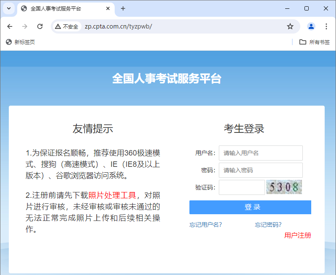Click the 登录 button

coord(250,207)
